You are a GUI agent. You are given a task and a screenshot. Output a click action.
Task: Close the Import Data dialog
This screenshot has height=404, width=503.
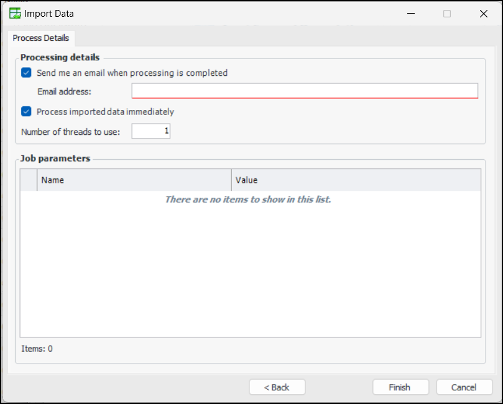pos(483,14)
